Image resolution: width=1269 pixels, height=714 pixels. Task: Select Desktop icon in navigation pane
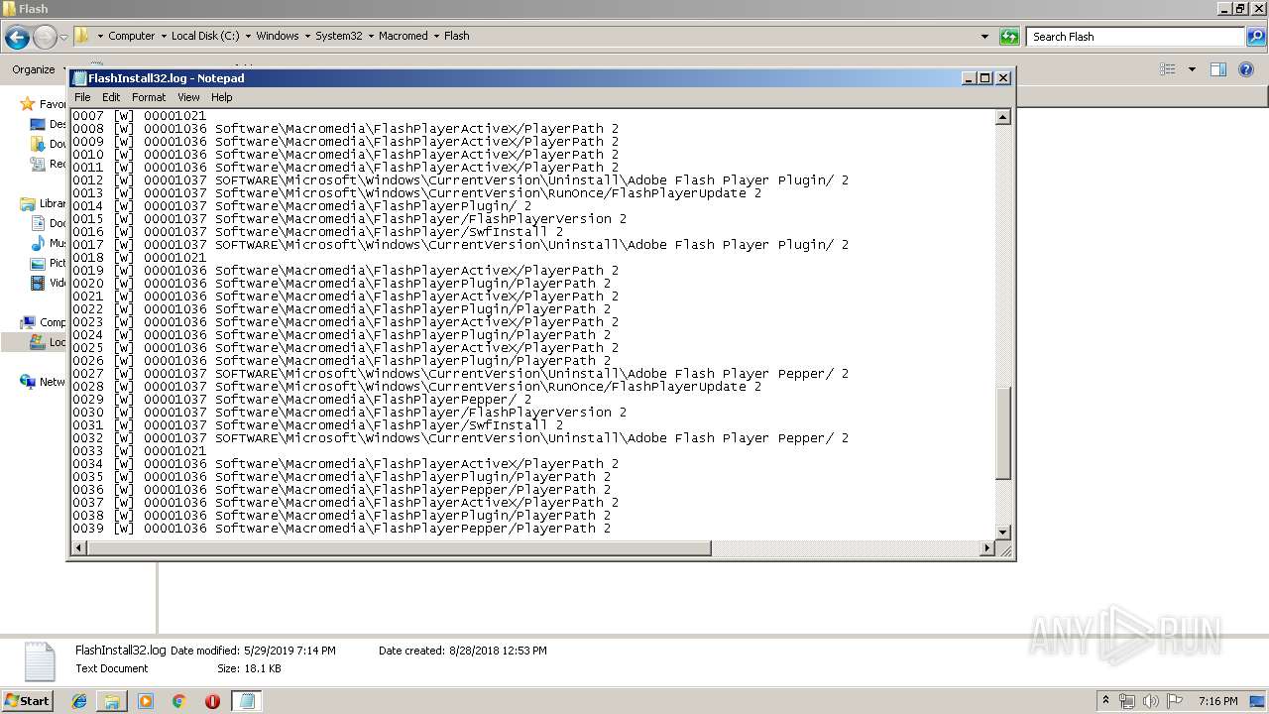coord(38,124)
